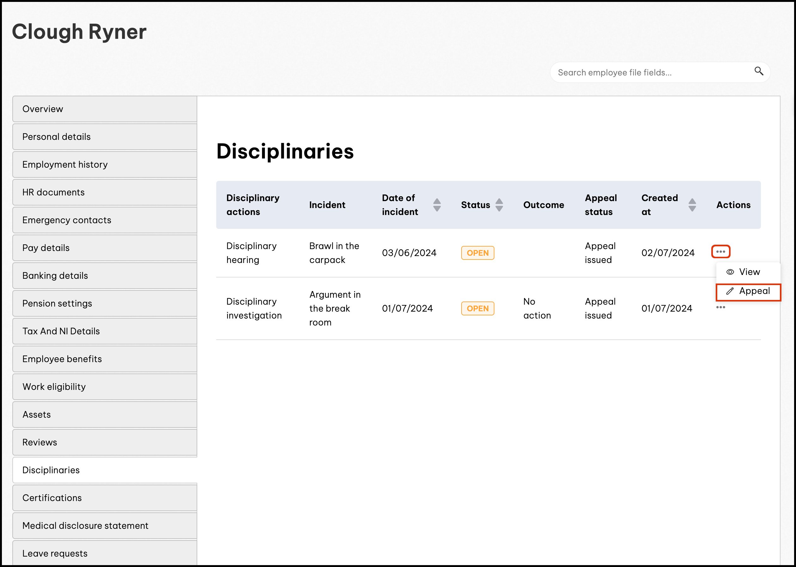Select View from the actions dropdown
796x567 pixels.
click(749, 272)
